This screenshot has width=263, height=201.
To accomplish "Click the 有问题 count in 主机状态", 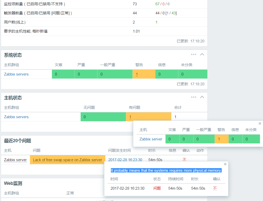I will (130, 117).
